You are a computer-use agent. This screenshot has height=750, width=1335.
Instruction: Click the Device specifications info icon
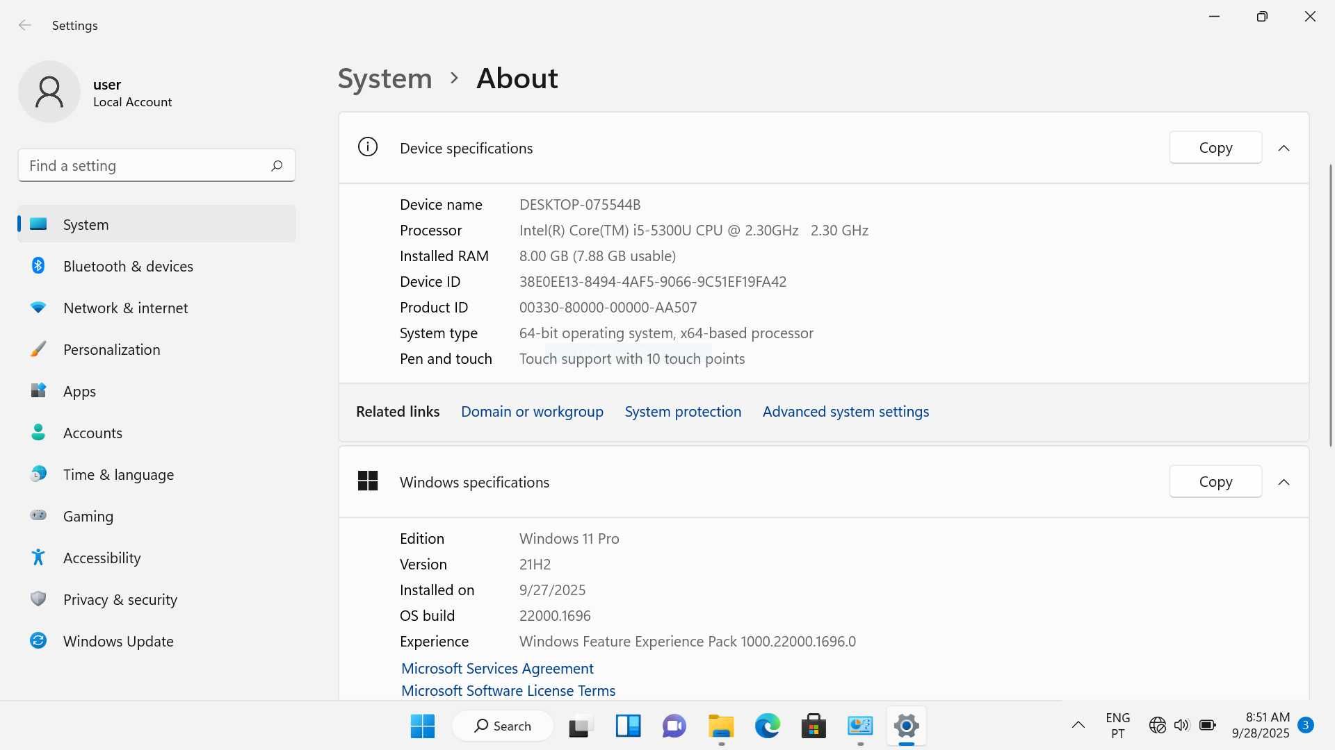pyautogui.click(x=368, y=147)
